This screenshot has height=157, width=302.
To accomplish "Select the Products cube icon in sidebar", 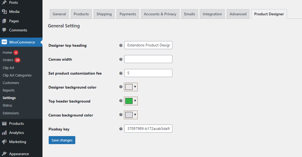I will click(x=4, y=123).
